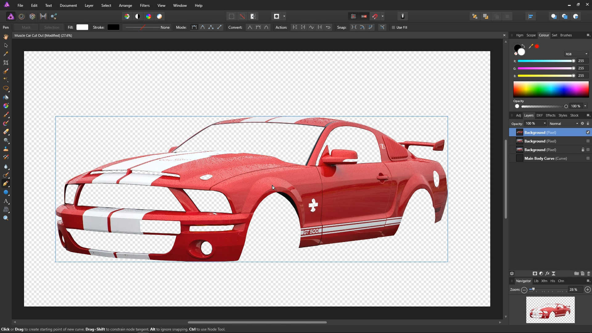The width and height of the screenshot is (592, 333).
Task: Select the Move tool arrow
Action: coord(6,45)
